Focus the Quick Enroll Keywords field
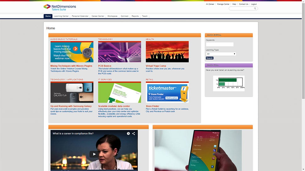The image size is (305, 171). pyautogui.click(x=219, y=44)
